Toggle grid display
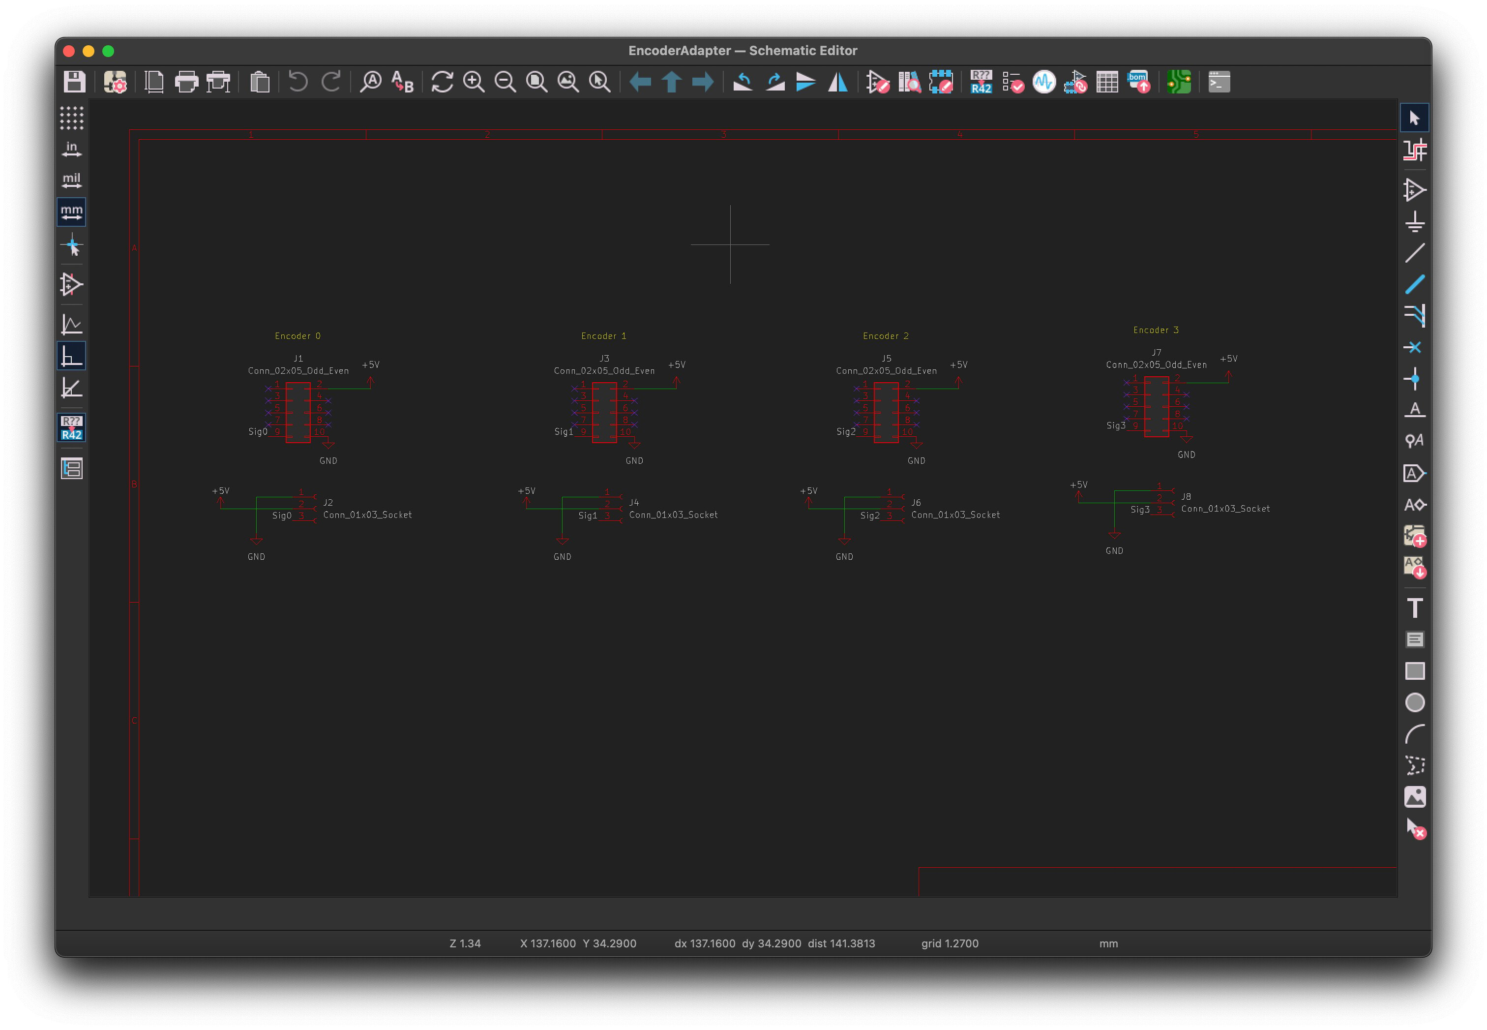 [x=72, y=118]
